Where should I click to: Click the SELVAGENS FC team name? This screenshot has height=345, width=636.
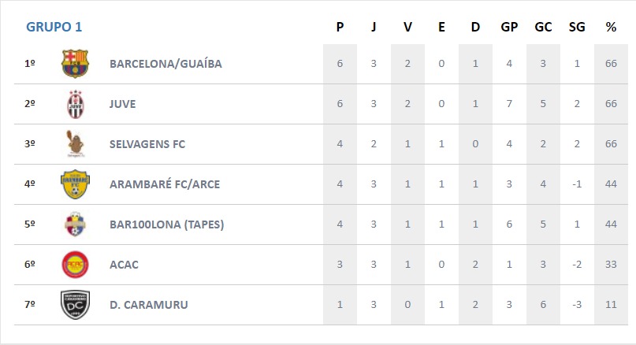pyautogui.click(x=147, y=144)
